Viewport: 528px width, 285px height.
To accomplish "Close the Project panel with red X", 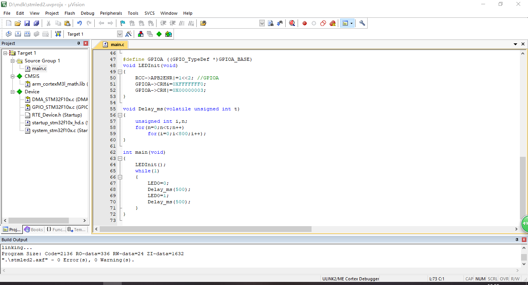I will [86, 43].
